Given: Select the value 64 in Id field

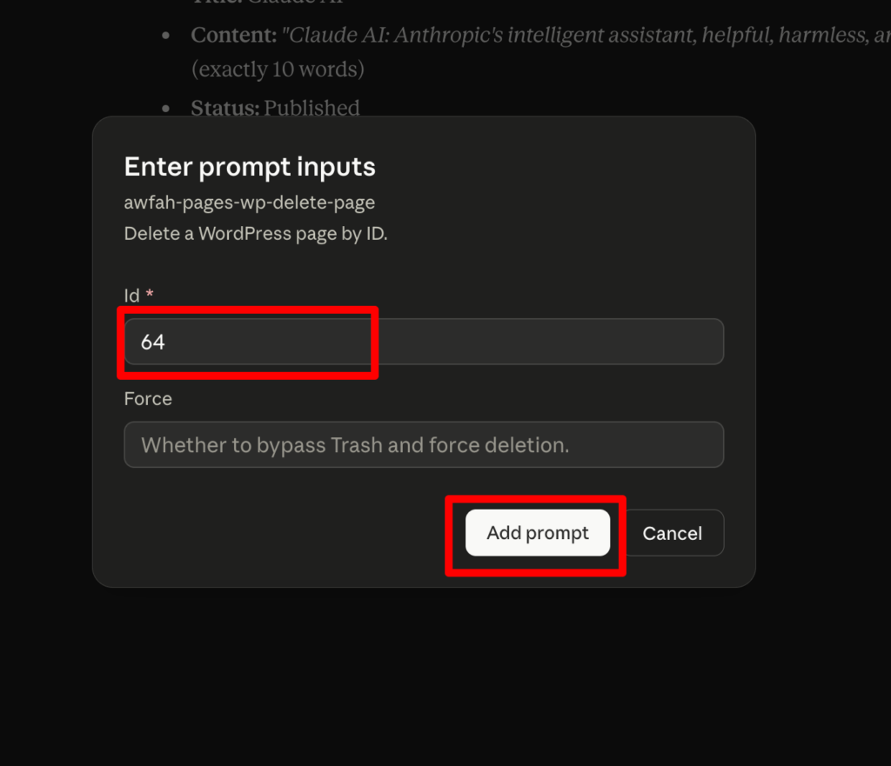Looking at the screenshot, I should pyautogui.click(x=153, y=342).
